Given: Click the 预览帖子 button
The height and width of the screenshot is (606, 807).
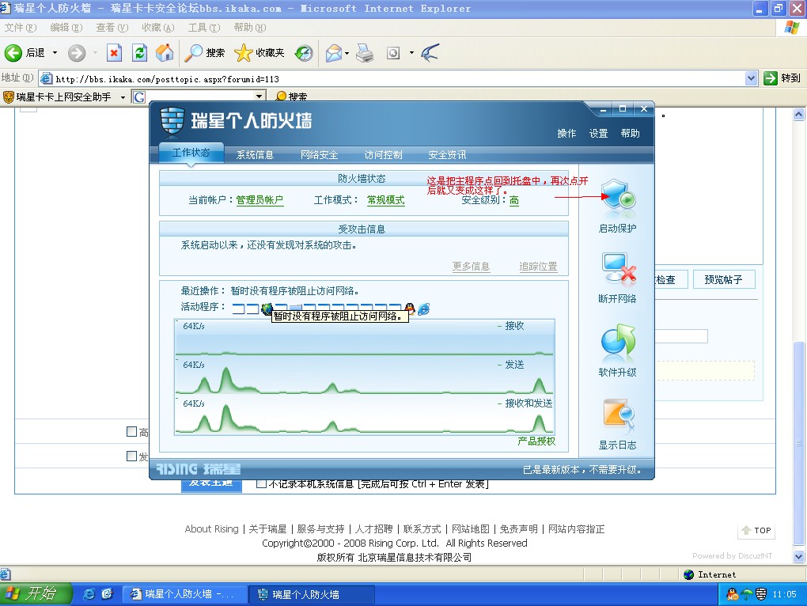Looking at the screenshot, I should 723,279.
